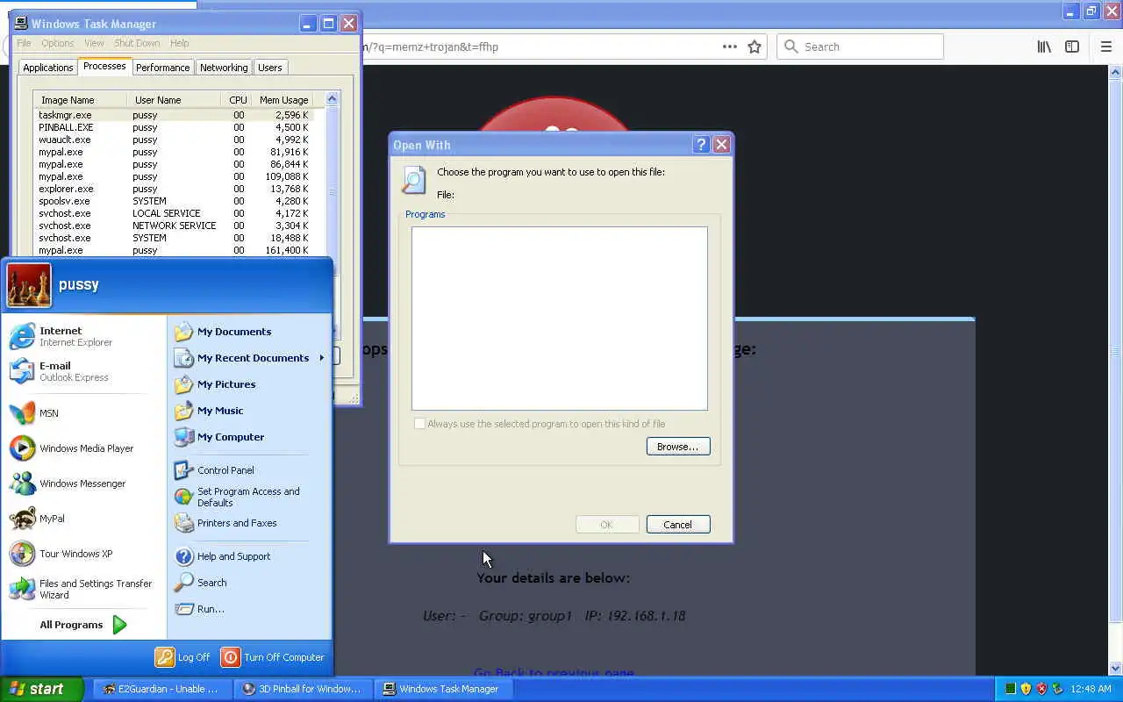Screen dimensions: 1123x702
Task: Sort processes by Image Name column
Action: (x=80, y=100)
